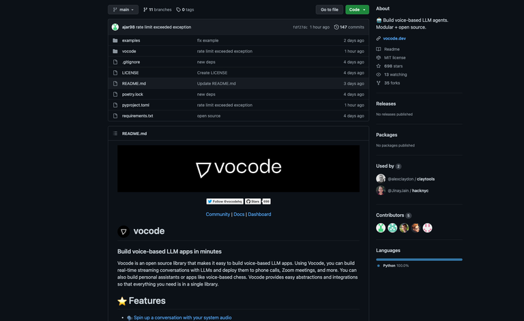Click the vocode banner image
The image size is (524, 321).
(238, 168)
